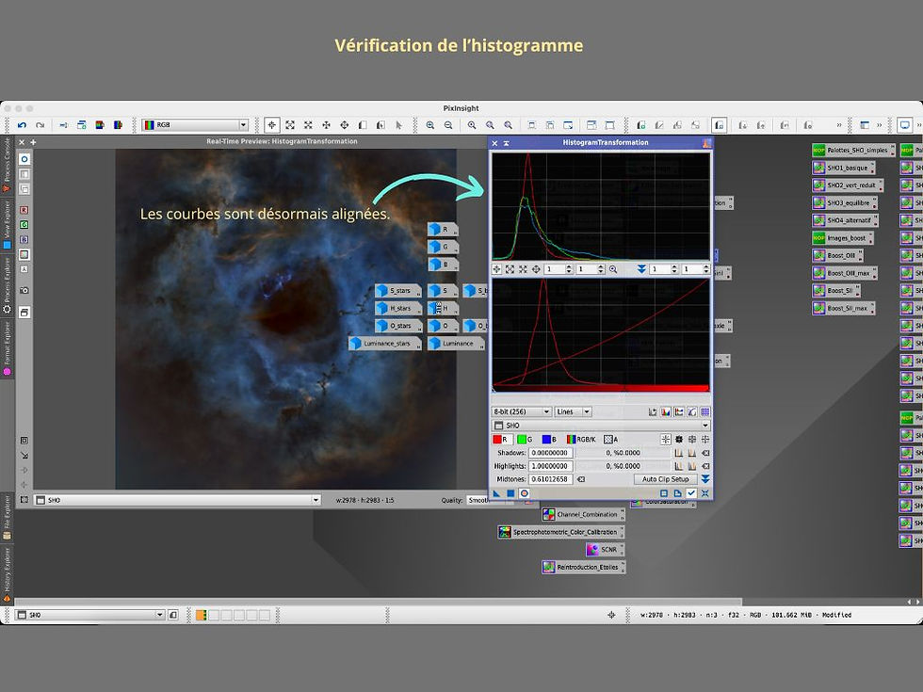Image resolution: width=923 pixels, height=692 pixels.
Task: Click the Reset icon at the HistogramTransformation bottom right
Action: [x=704, y=493]
